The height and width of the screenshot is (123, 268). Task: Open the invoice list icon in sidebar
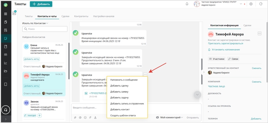click(x=6, y=30)
